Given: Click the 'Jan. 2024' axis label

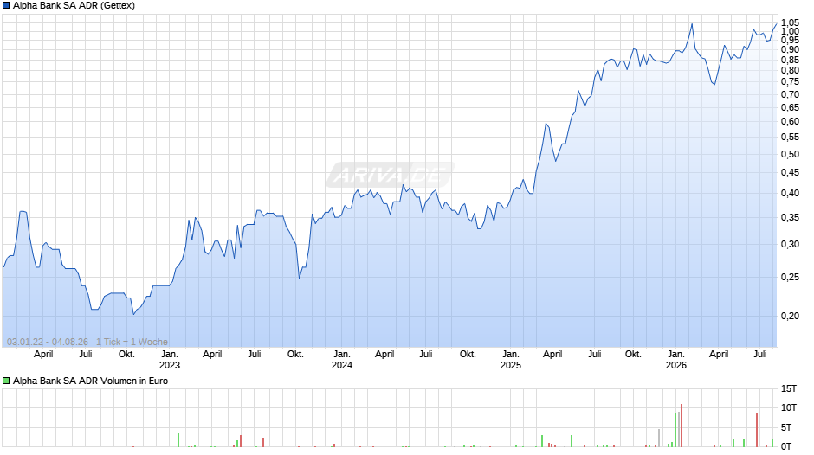Looking at the screenshot, I should coord(341,360).
